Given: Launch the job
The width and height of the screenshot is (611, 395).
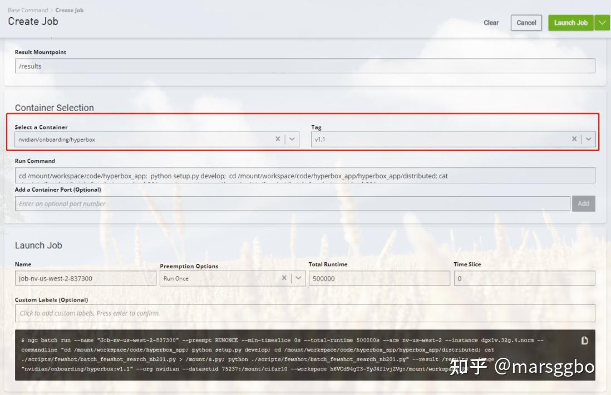Looking at the screenshot, I should coord(570,23).
